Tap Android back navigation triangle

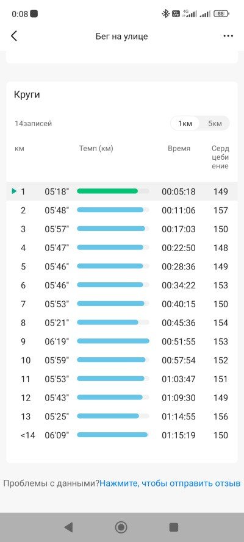(68, 527)
